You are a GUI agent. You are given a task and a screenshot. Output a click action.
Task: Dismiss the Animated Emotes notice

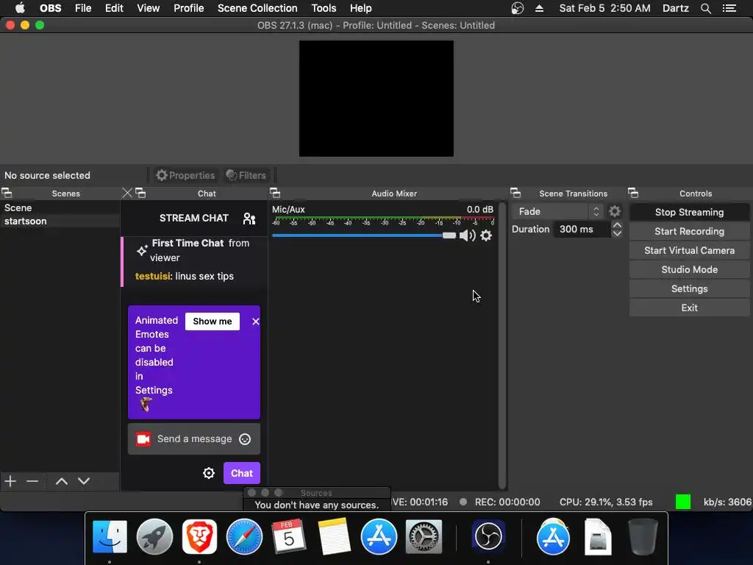[255, 321]
